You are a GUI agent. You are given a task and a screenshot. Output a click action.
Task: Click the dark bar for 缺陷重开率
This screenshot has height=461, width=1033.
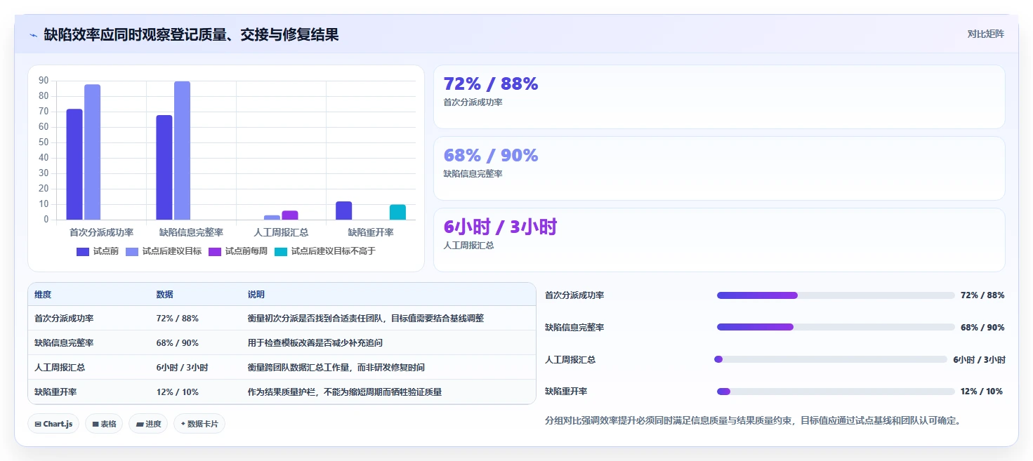click(x=343, y=211)
